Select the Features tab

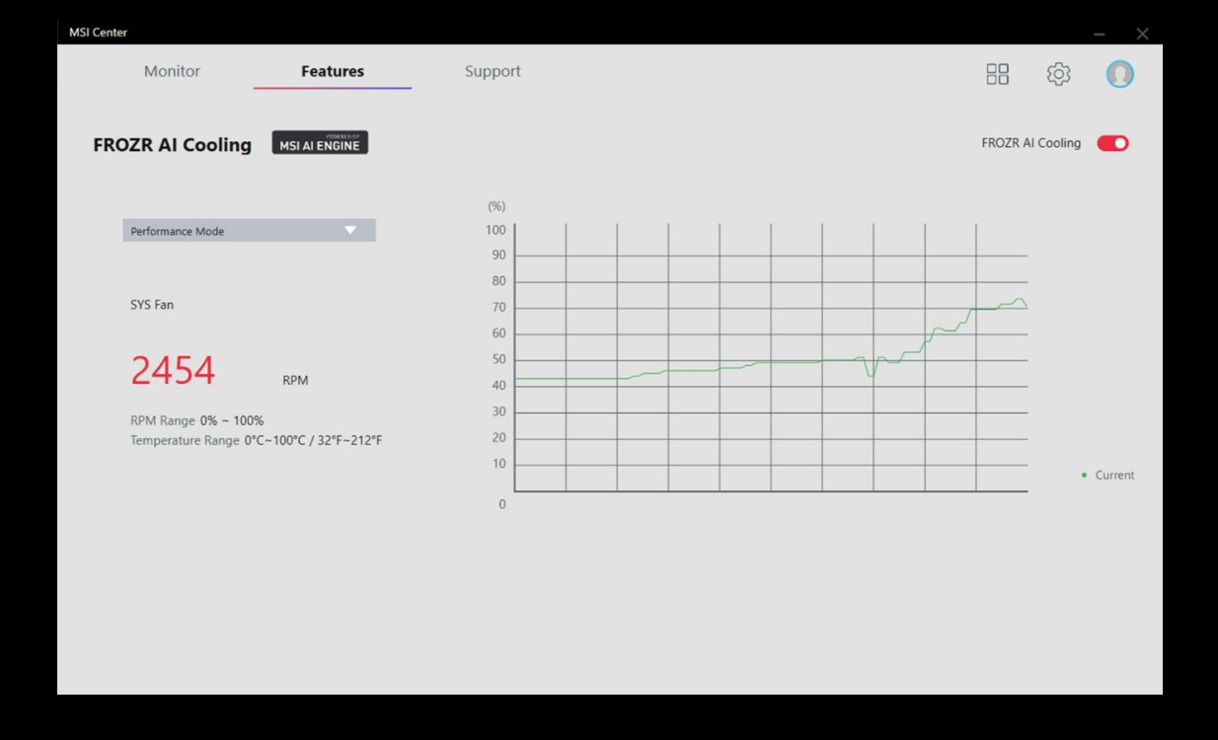tap(333, 71)
